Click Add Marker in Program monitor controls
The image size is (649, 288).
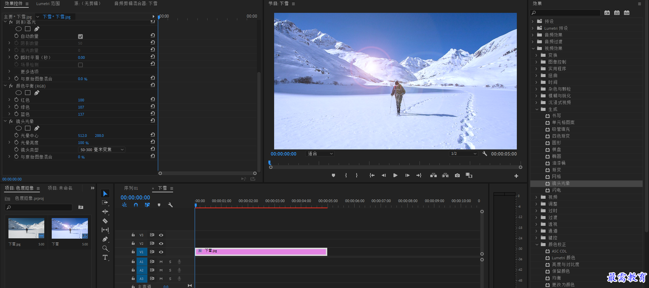pos(333,175)
